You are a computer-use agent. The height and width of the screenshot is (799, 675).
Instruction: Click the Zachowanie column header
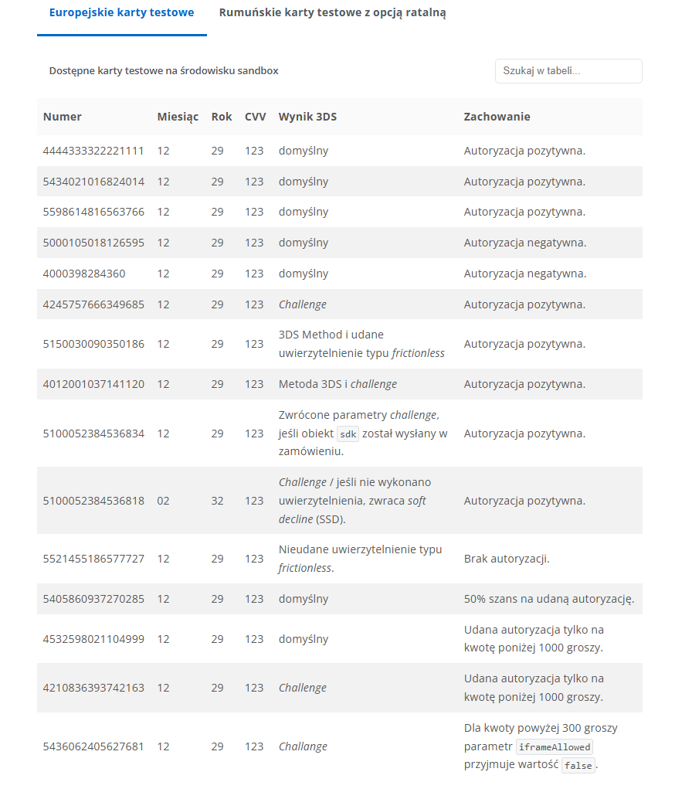coord(497,117)
